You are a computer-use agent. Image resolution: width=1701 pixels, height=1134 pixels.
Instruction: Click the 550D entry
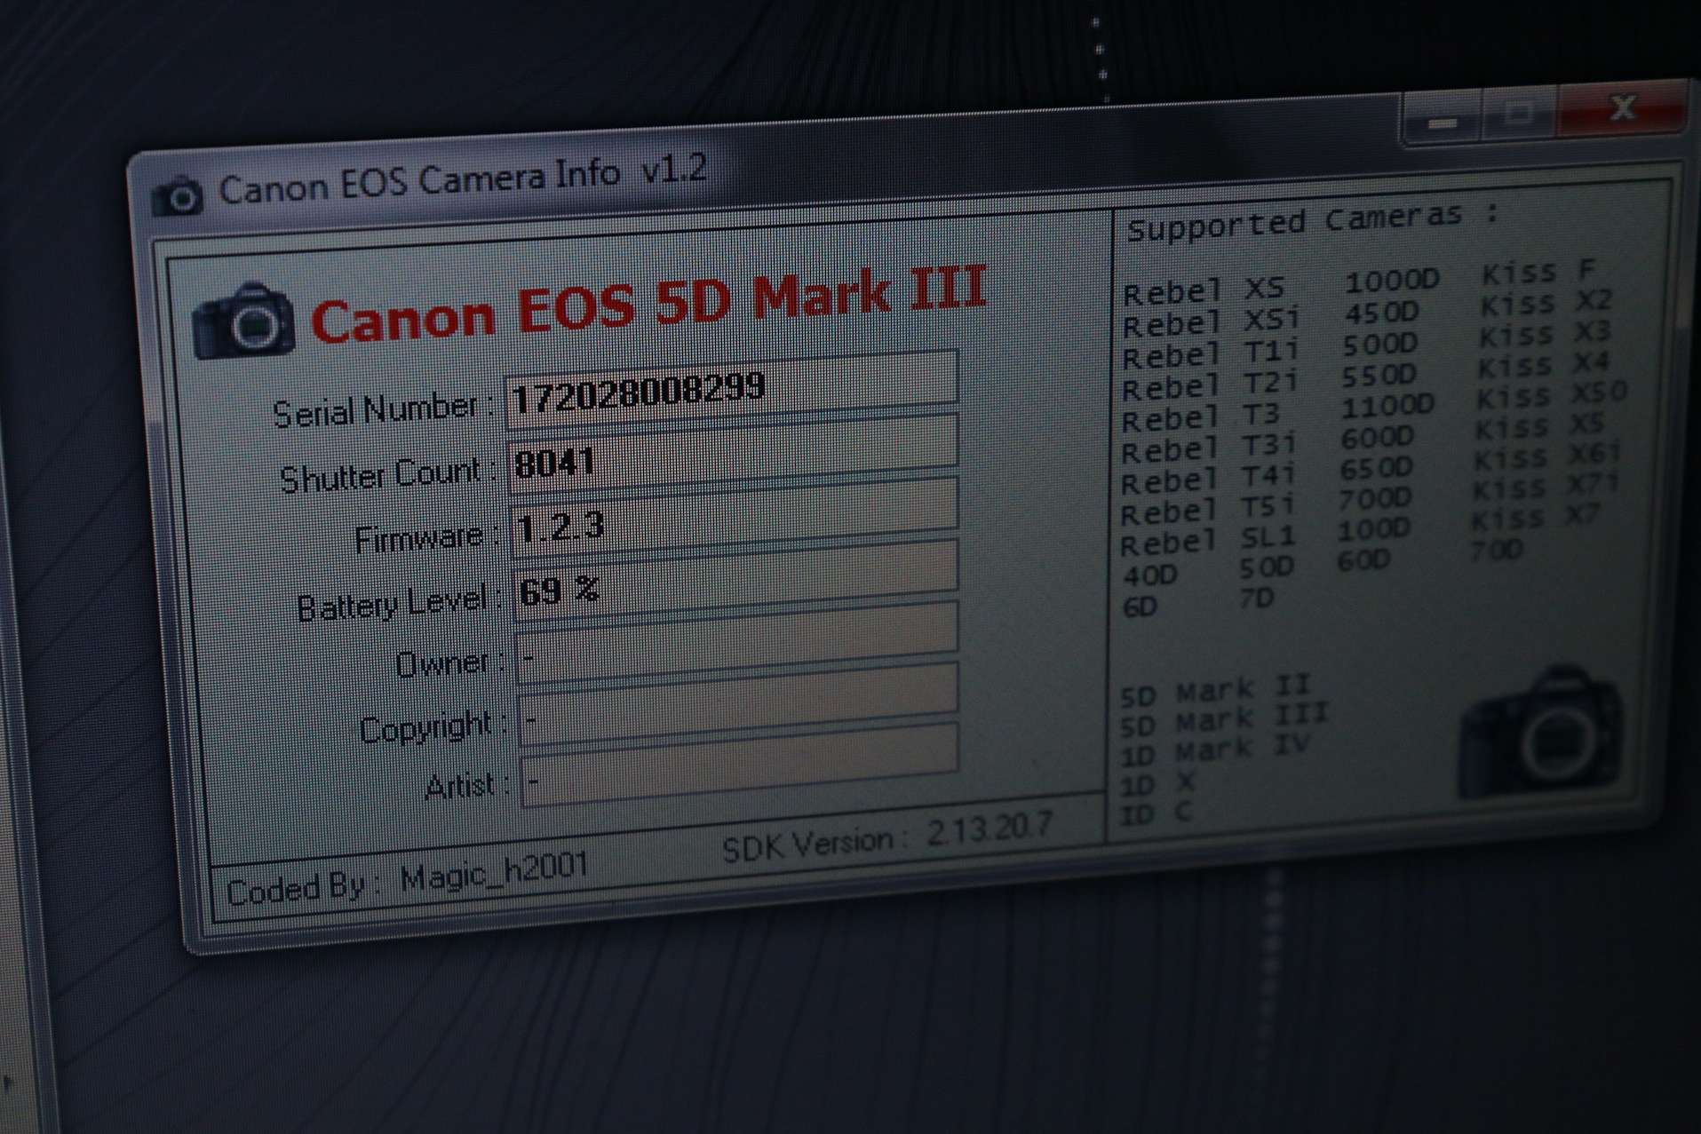(1379, 375)
